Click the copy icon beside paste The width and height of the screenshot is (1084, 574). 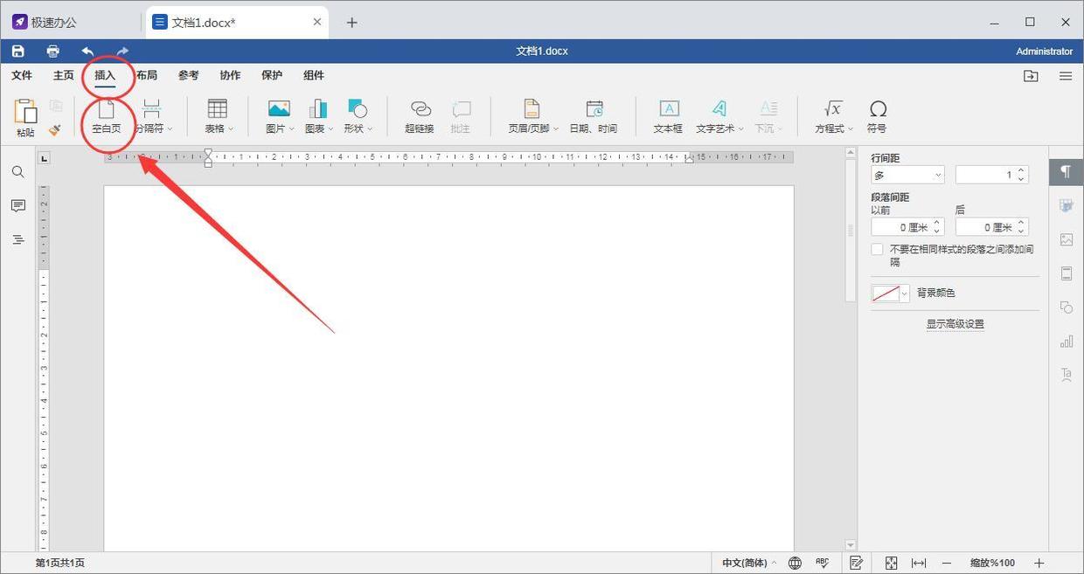point(56,107)
